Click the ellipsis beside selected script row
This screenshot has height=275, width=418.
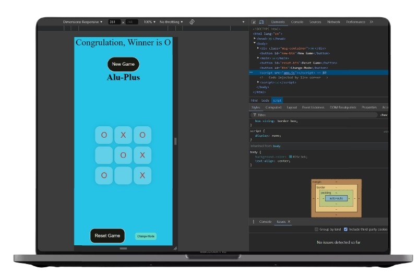click(251, 73)
